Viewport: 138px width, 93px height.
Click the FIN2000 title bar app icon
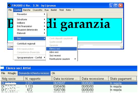[x=10, y=5]
